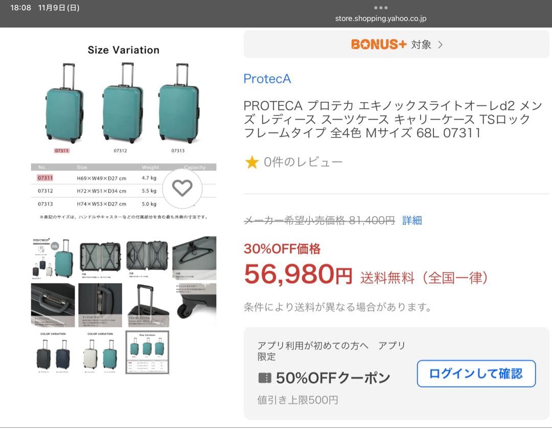Expand the BONUS+ 対象 banner chevron
The width and height of the screenshot is (552, 428).
441,44
